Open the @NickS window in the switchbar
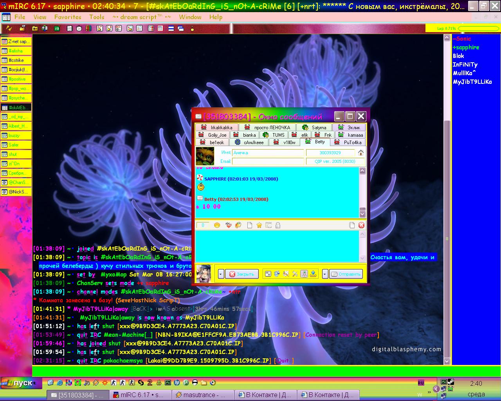This screenshot has width=501, height=401. pyautogui.click(x=16, y=192)
